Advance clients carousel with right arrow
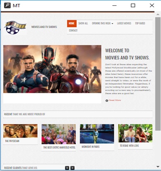161x171 pixels. pyautogui.click(x=73, y=168)
